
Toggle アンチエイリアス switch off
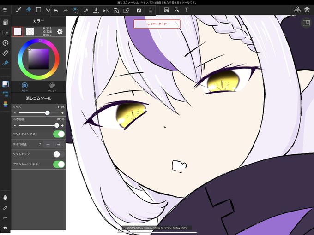(59, 134)
